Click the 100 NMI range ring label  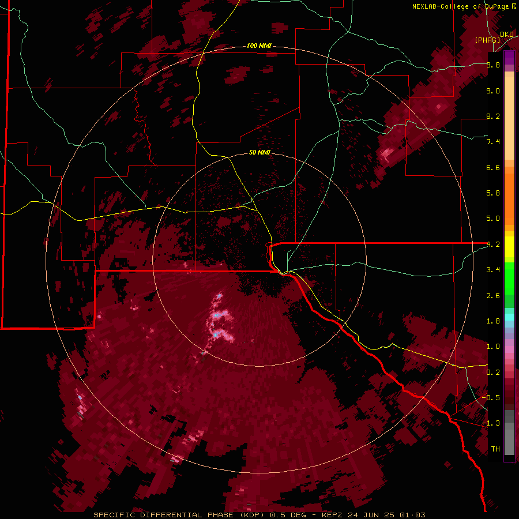259,46
